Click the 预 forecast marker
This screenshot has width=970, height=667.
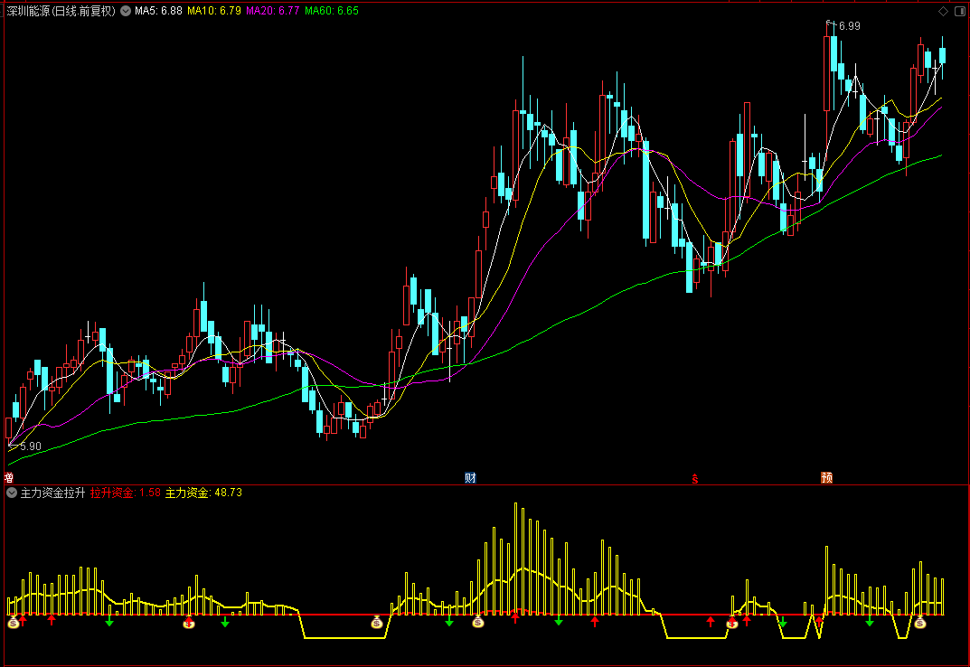click(x=826, y=478)
